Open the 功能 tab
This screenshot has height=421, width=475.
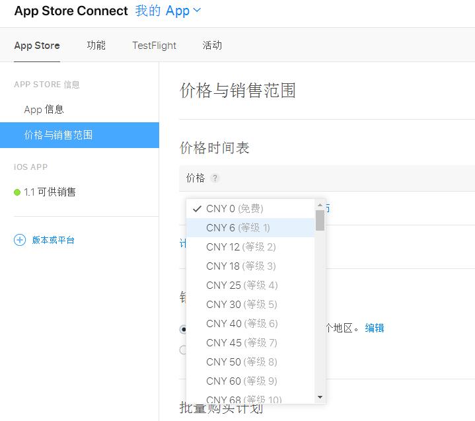point(96,46)
